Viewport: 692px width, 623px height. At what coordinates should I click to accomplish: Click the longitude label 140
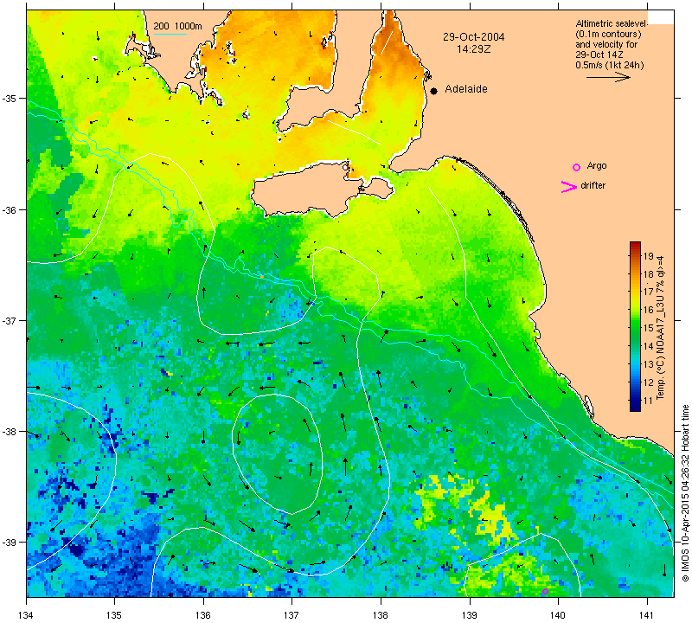(558, 614)
